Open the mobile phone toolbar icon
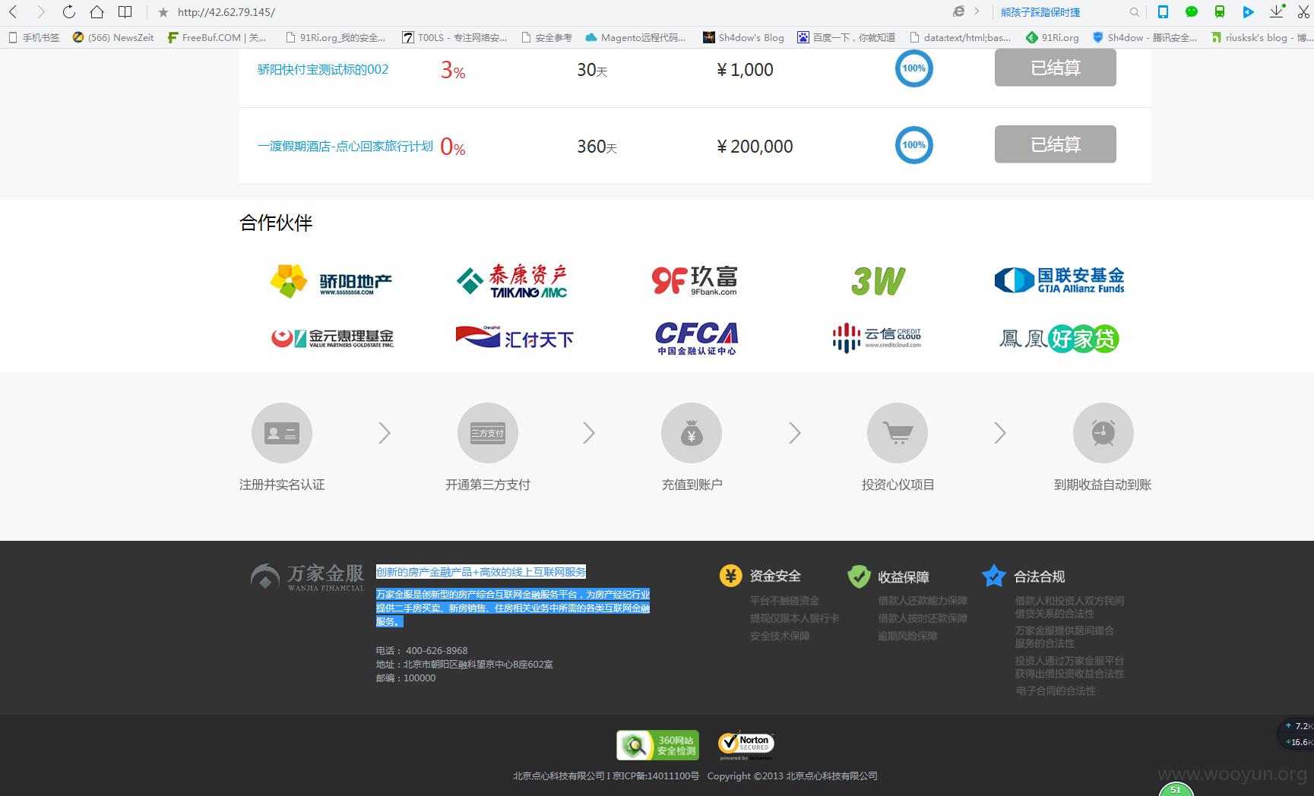Image resolution: width=1314 pixels, height=796 pixels. click(x=1163, y=11)
